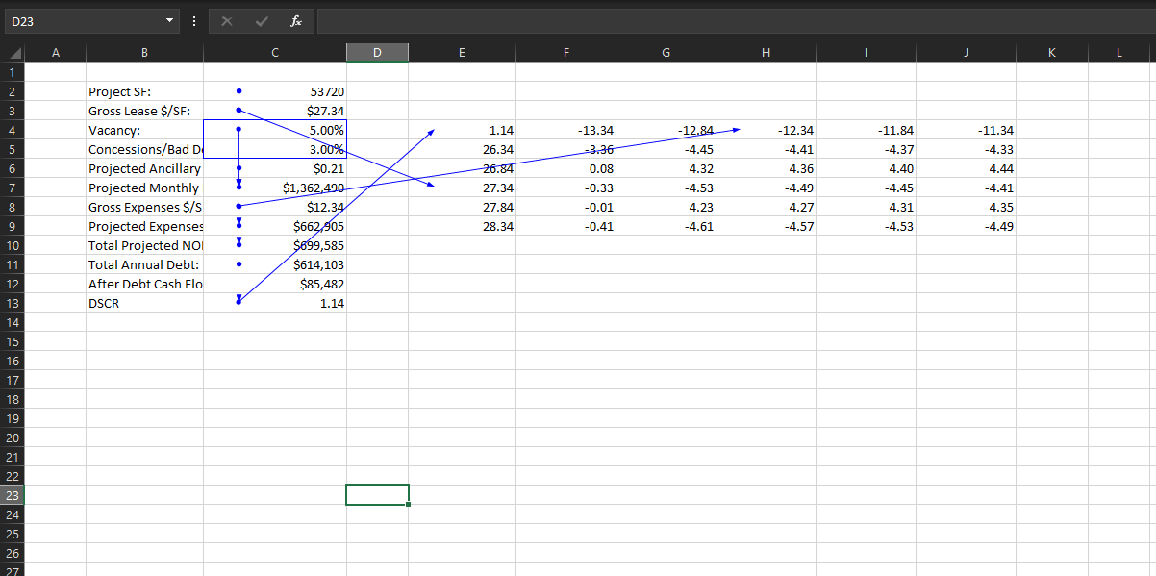The height and width of the screenshot is (576, 1156).
Task: Click the $27.34 cell
Action: [275, 111]
